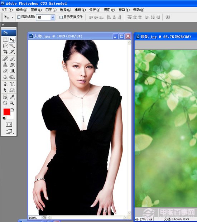Pick the Crop tool
The image size is (197, 222).
[5, 52]
